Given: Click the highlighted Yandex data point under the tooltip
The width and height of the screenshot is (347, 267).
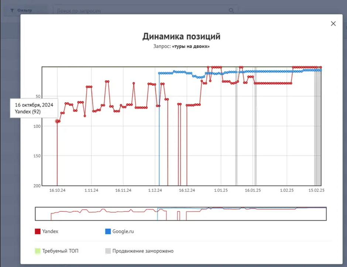Looking at the screenshot, I should click(58, 121).
